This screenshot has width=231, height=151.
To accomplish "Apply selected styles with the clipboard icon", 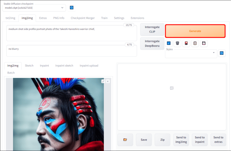I will click(195, 43).
